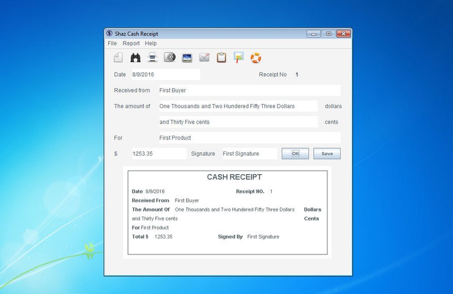Click the For field 'First Product'
Screen dimensions: 453x294
(250, 138)
